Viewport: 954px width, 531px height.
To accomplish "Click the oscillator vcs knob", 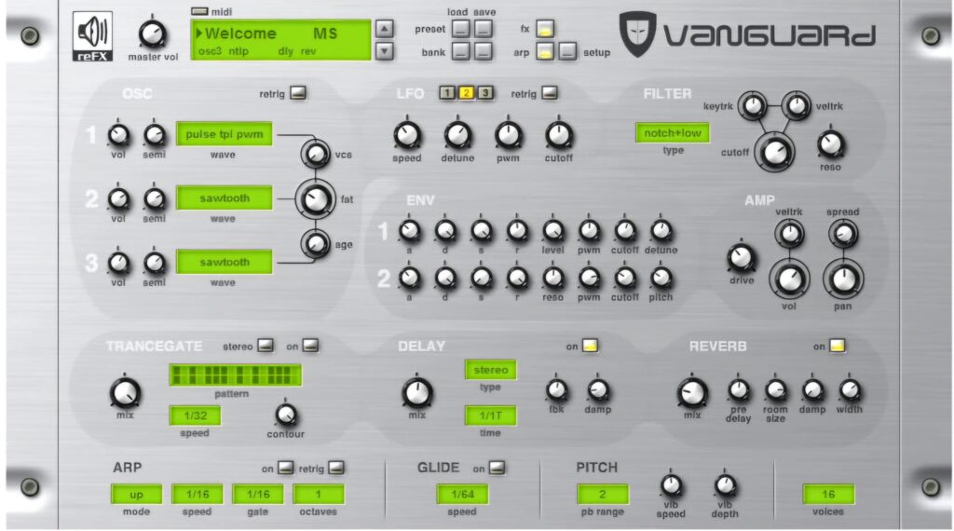I will point(315,154).
